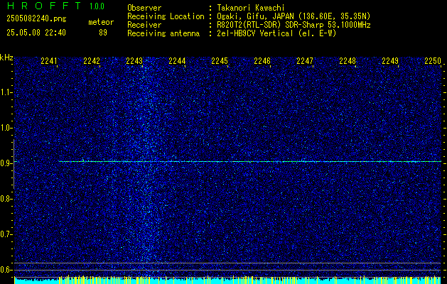Click the 2245 time axis marker

pos(220,61)
